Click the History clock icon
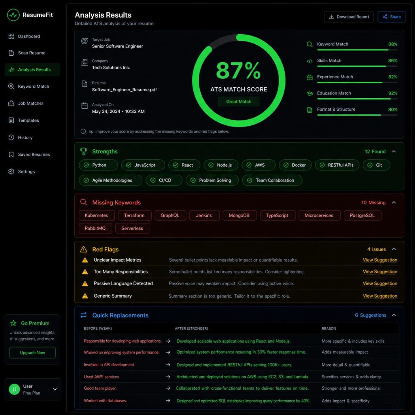 [x=11, y=137]
